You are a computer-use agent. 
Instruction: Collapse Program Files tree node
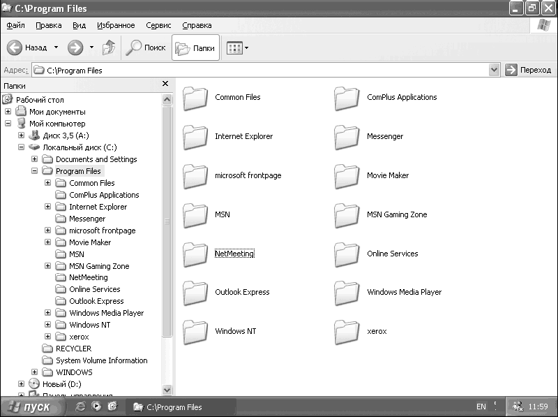[x=34, y=170]
